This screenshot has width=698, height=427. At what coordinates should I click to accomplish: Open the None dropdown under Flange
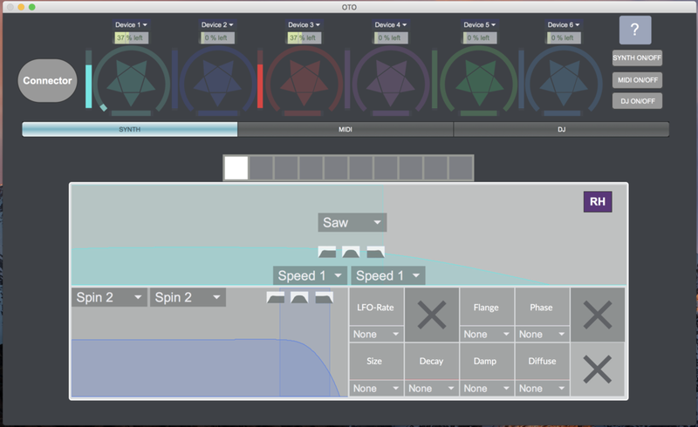point(485,334)
